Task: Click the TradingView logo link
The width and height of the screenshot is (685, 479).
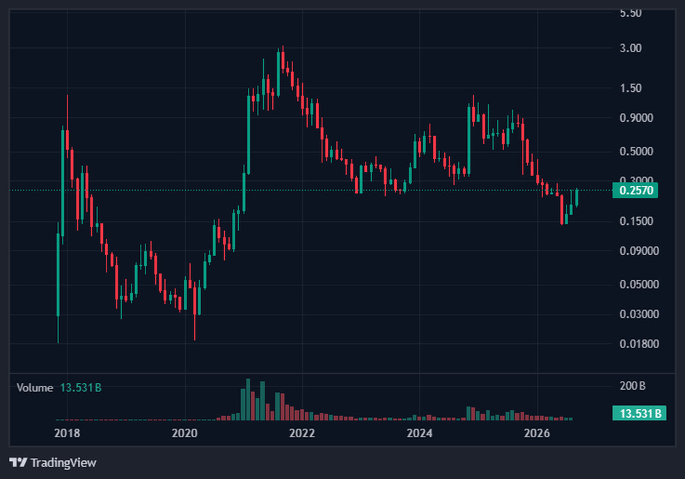Action: (x=53, y=462)
